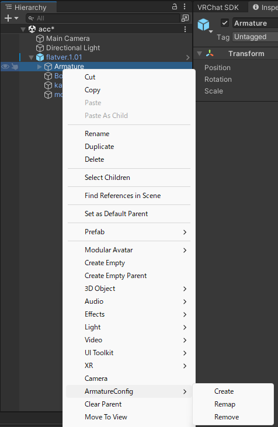Expand the Armature foldout arrow

pos(40,67)
